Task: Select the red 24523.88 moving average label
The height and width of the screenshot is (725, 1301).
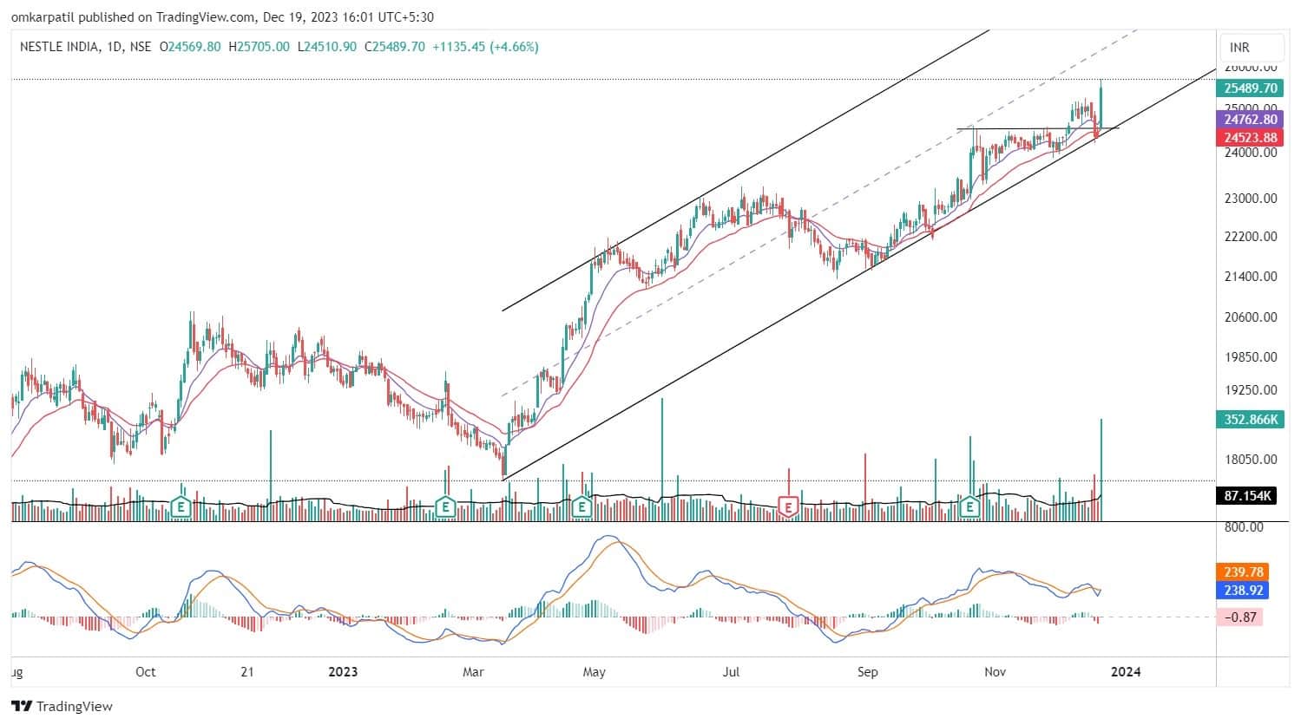Action: click(1250, 138)
